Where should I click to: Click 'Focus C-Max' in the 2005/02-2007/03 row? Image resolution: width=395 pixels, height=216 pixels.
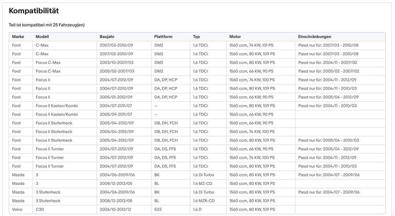(x=48, y=71)
